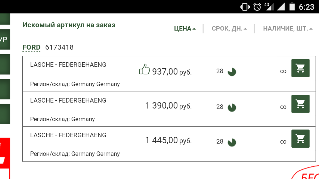Image resolution: width=319 pixels, height=179 pixels.
Task: Open first LASCHE - FEDERGEHAENG item
Action: 68,65
